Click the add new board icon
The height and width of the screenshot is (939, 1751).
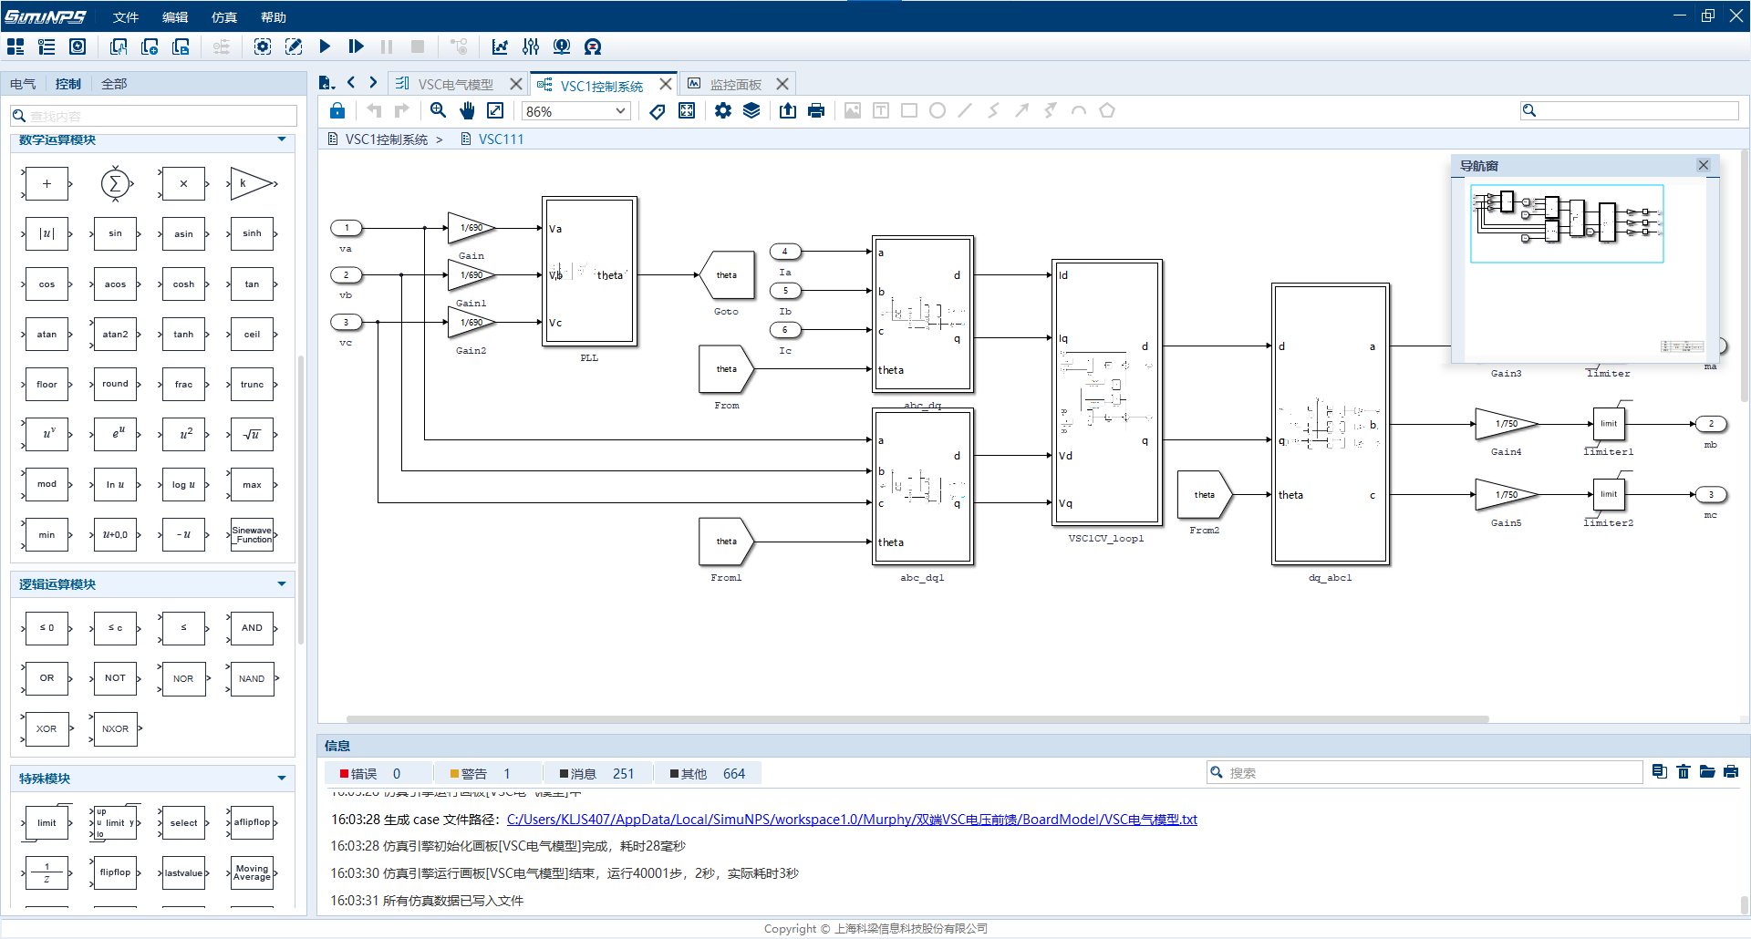(x=150, y=46)
